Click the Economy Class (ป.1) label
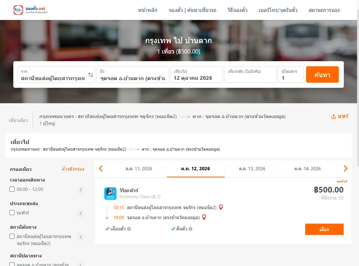 [x=140, y=197]
